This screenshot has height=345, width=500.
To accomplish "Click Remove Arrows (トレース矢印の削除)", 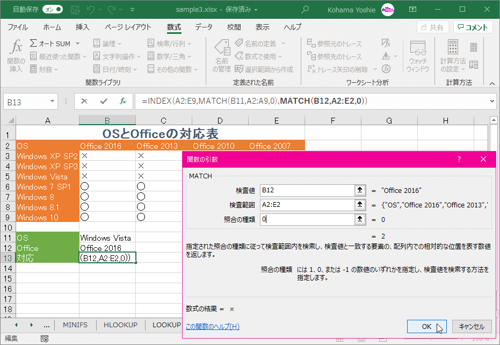I will (337, 69).
